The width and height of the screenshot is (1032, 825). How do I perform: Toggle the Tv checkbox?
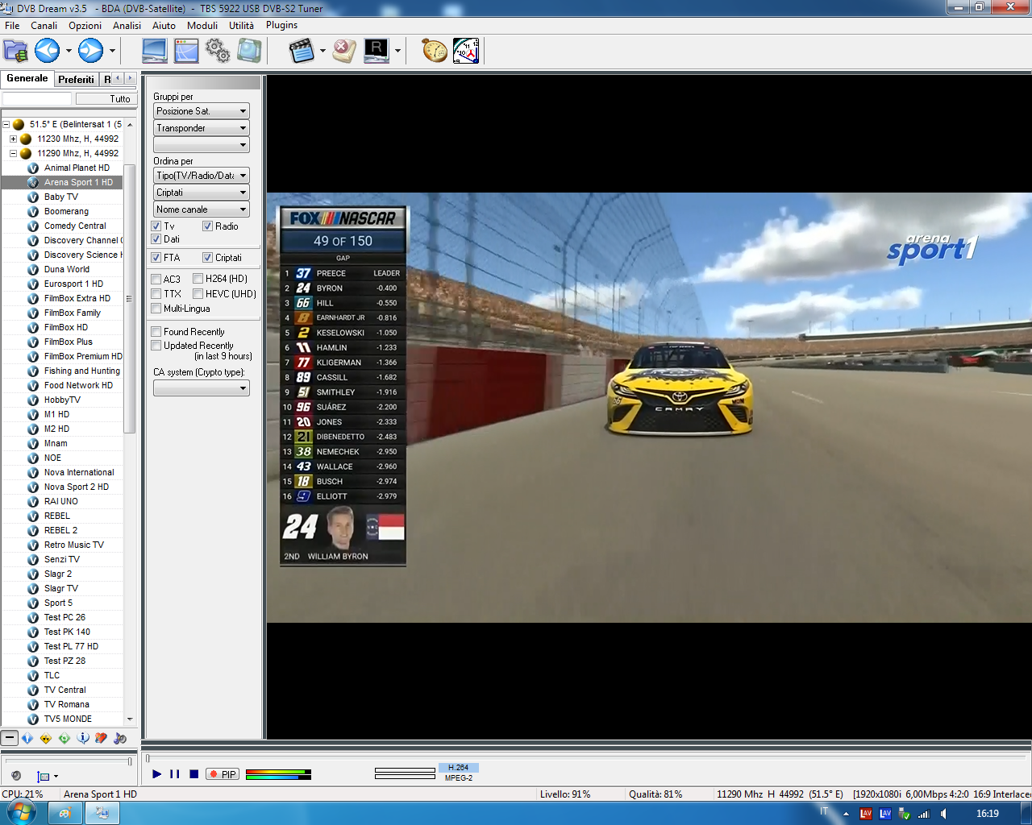156,226
